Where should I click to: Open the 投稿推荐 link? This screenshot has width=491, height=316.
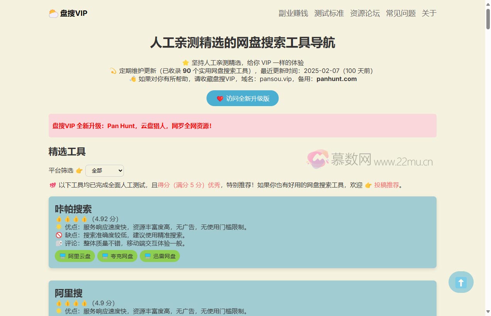(x=386, y=185)
